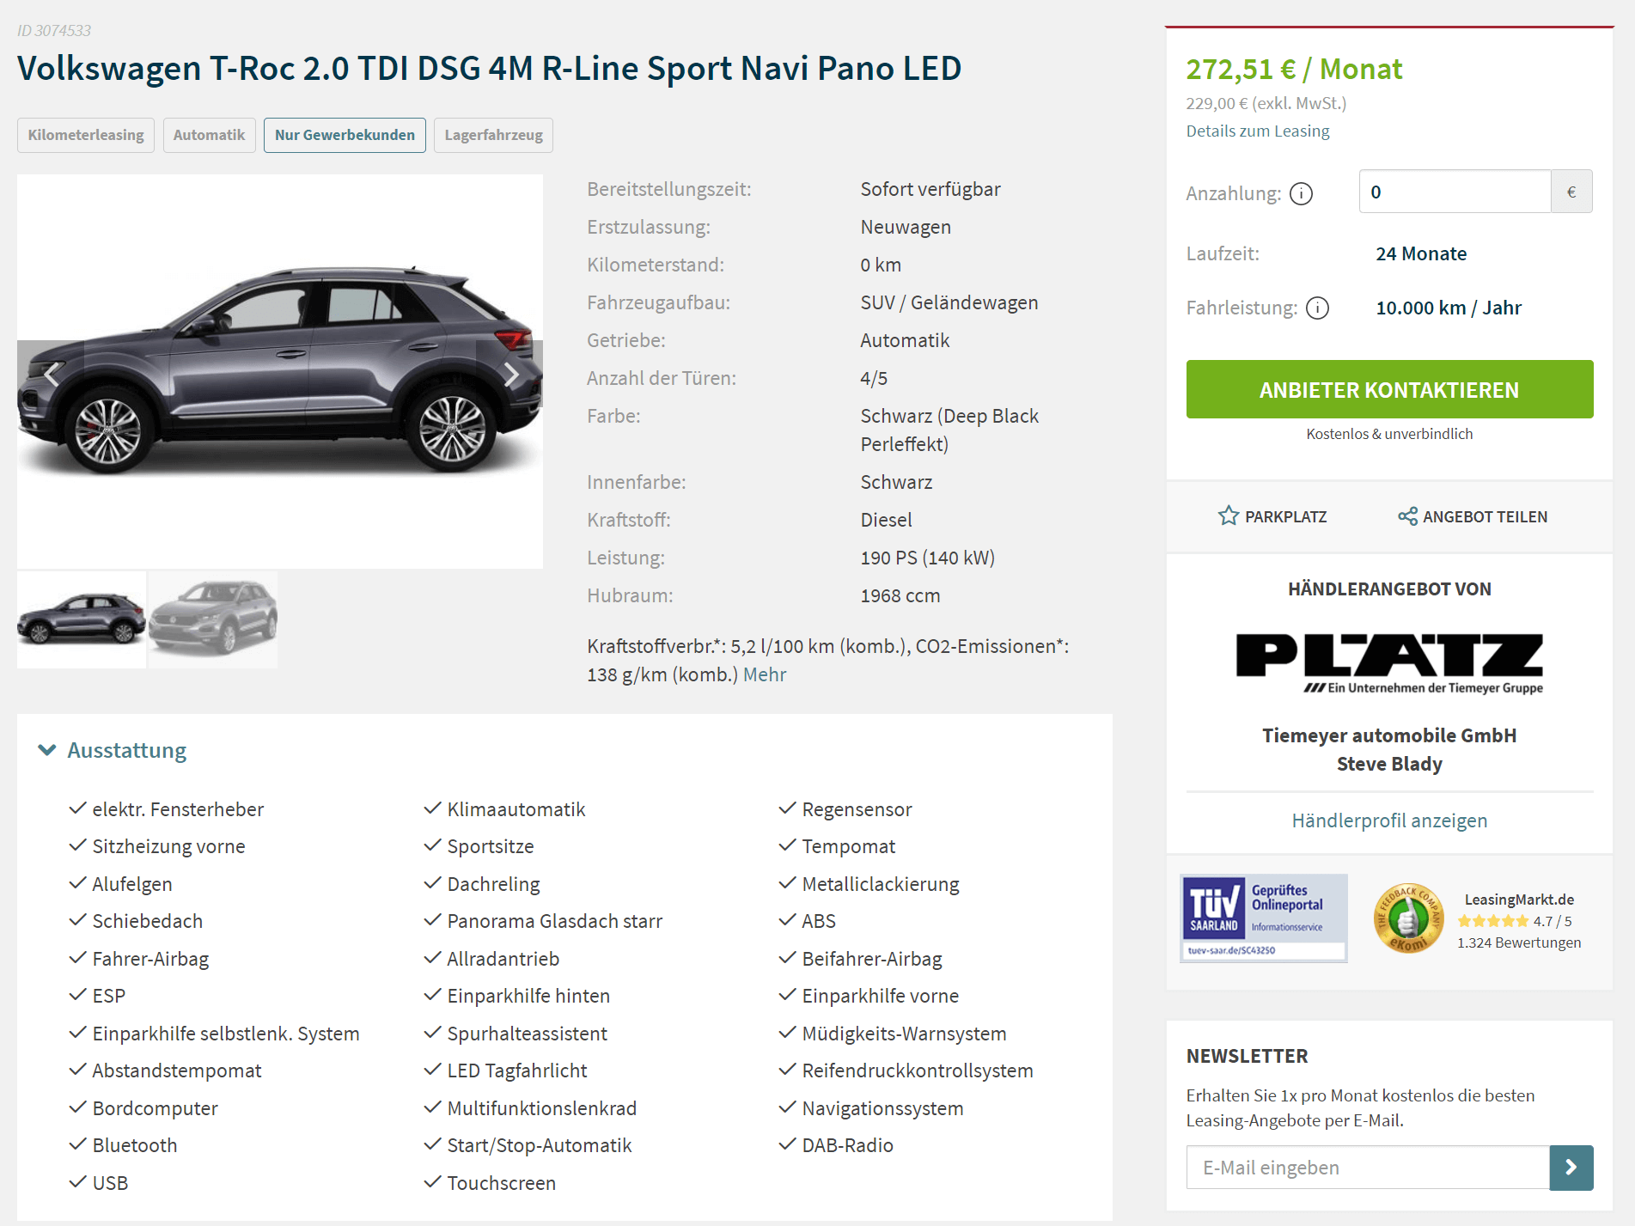Open the 10.000 km / Jahr selector
This screenshot has width=1635, height=1226.
pyautogui.click(x=1448, y=308)
